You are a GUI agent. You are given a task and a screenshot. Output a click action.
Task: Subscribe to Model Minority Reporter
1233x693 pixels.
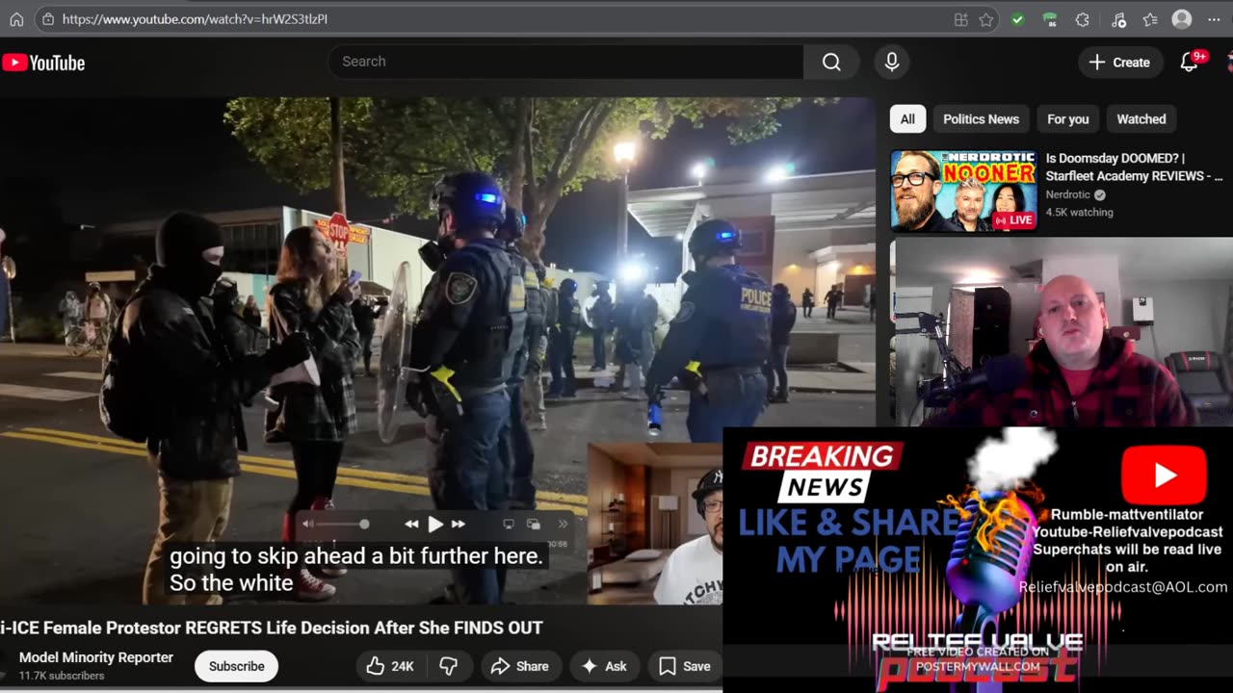(236, 666)
